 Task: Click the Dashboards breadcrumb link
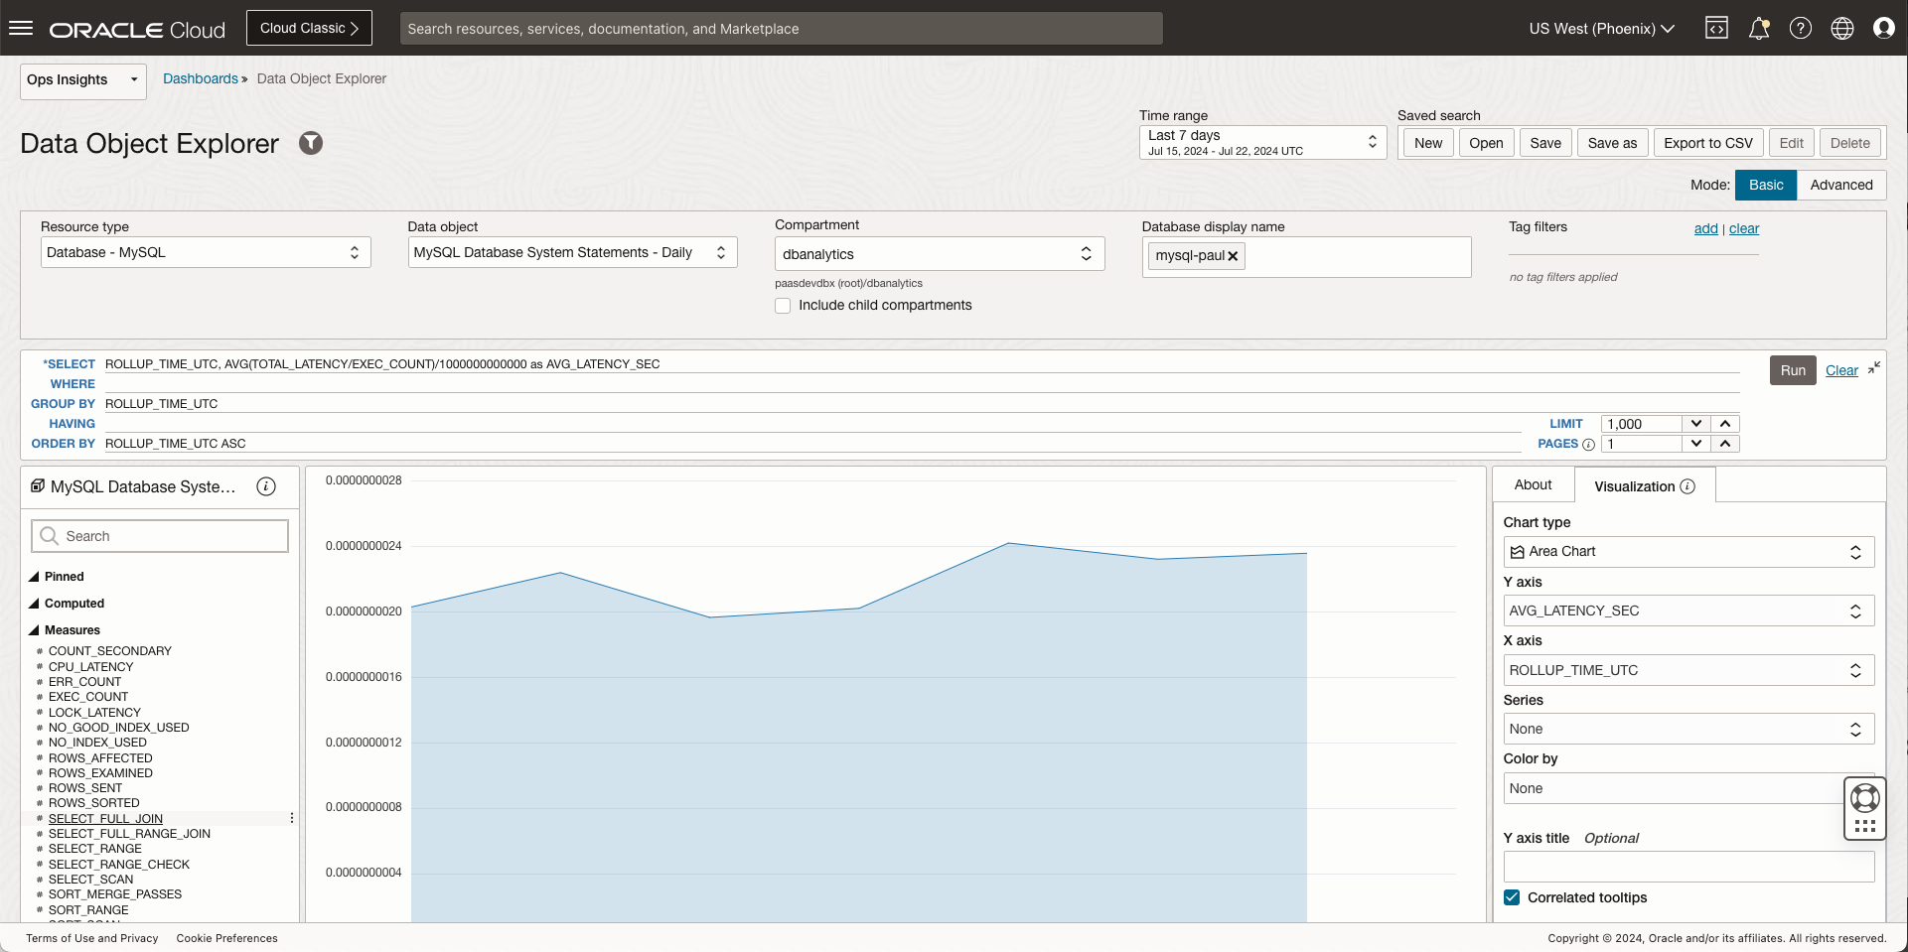pyautogui.click(x=200, y=78)
